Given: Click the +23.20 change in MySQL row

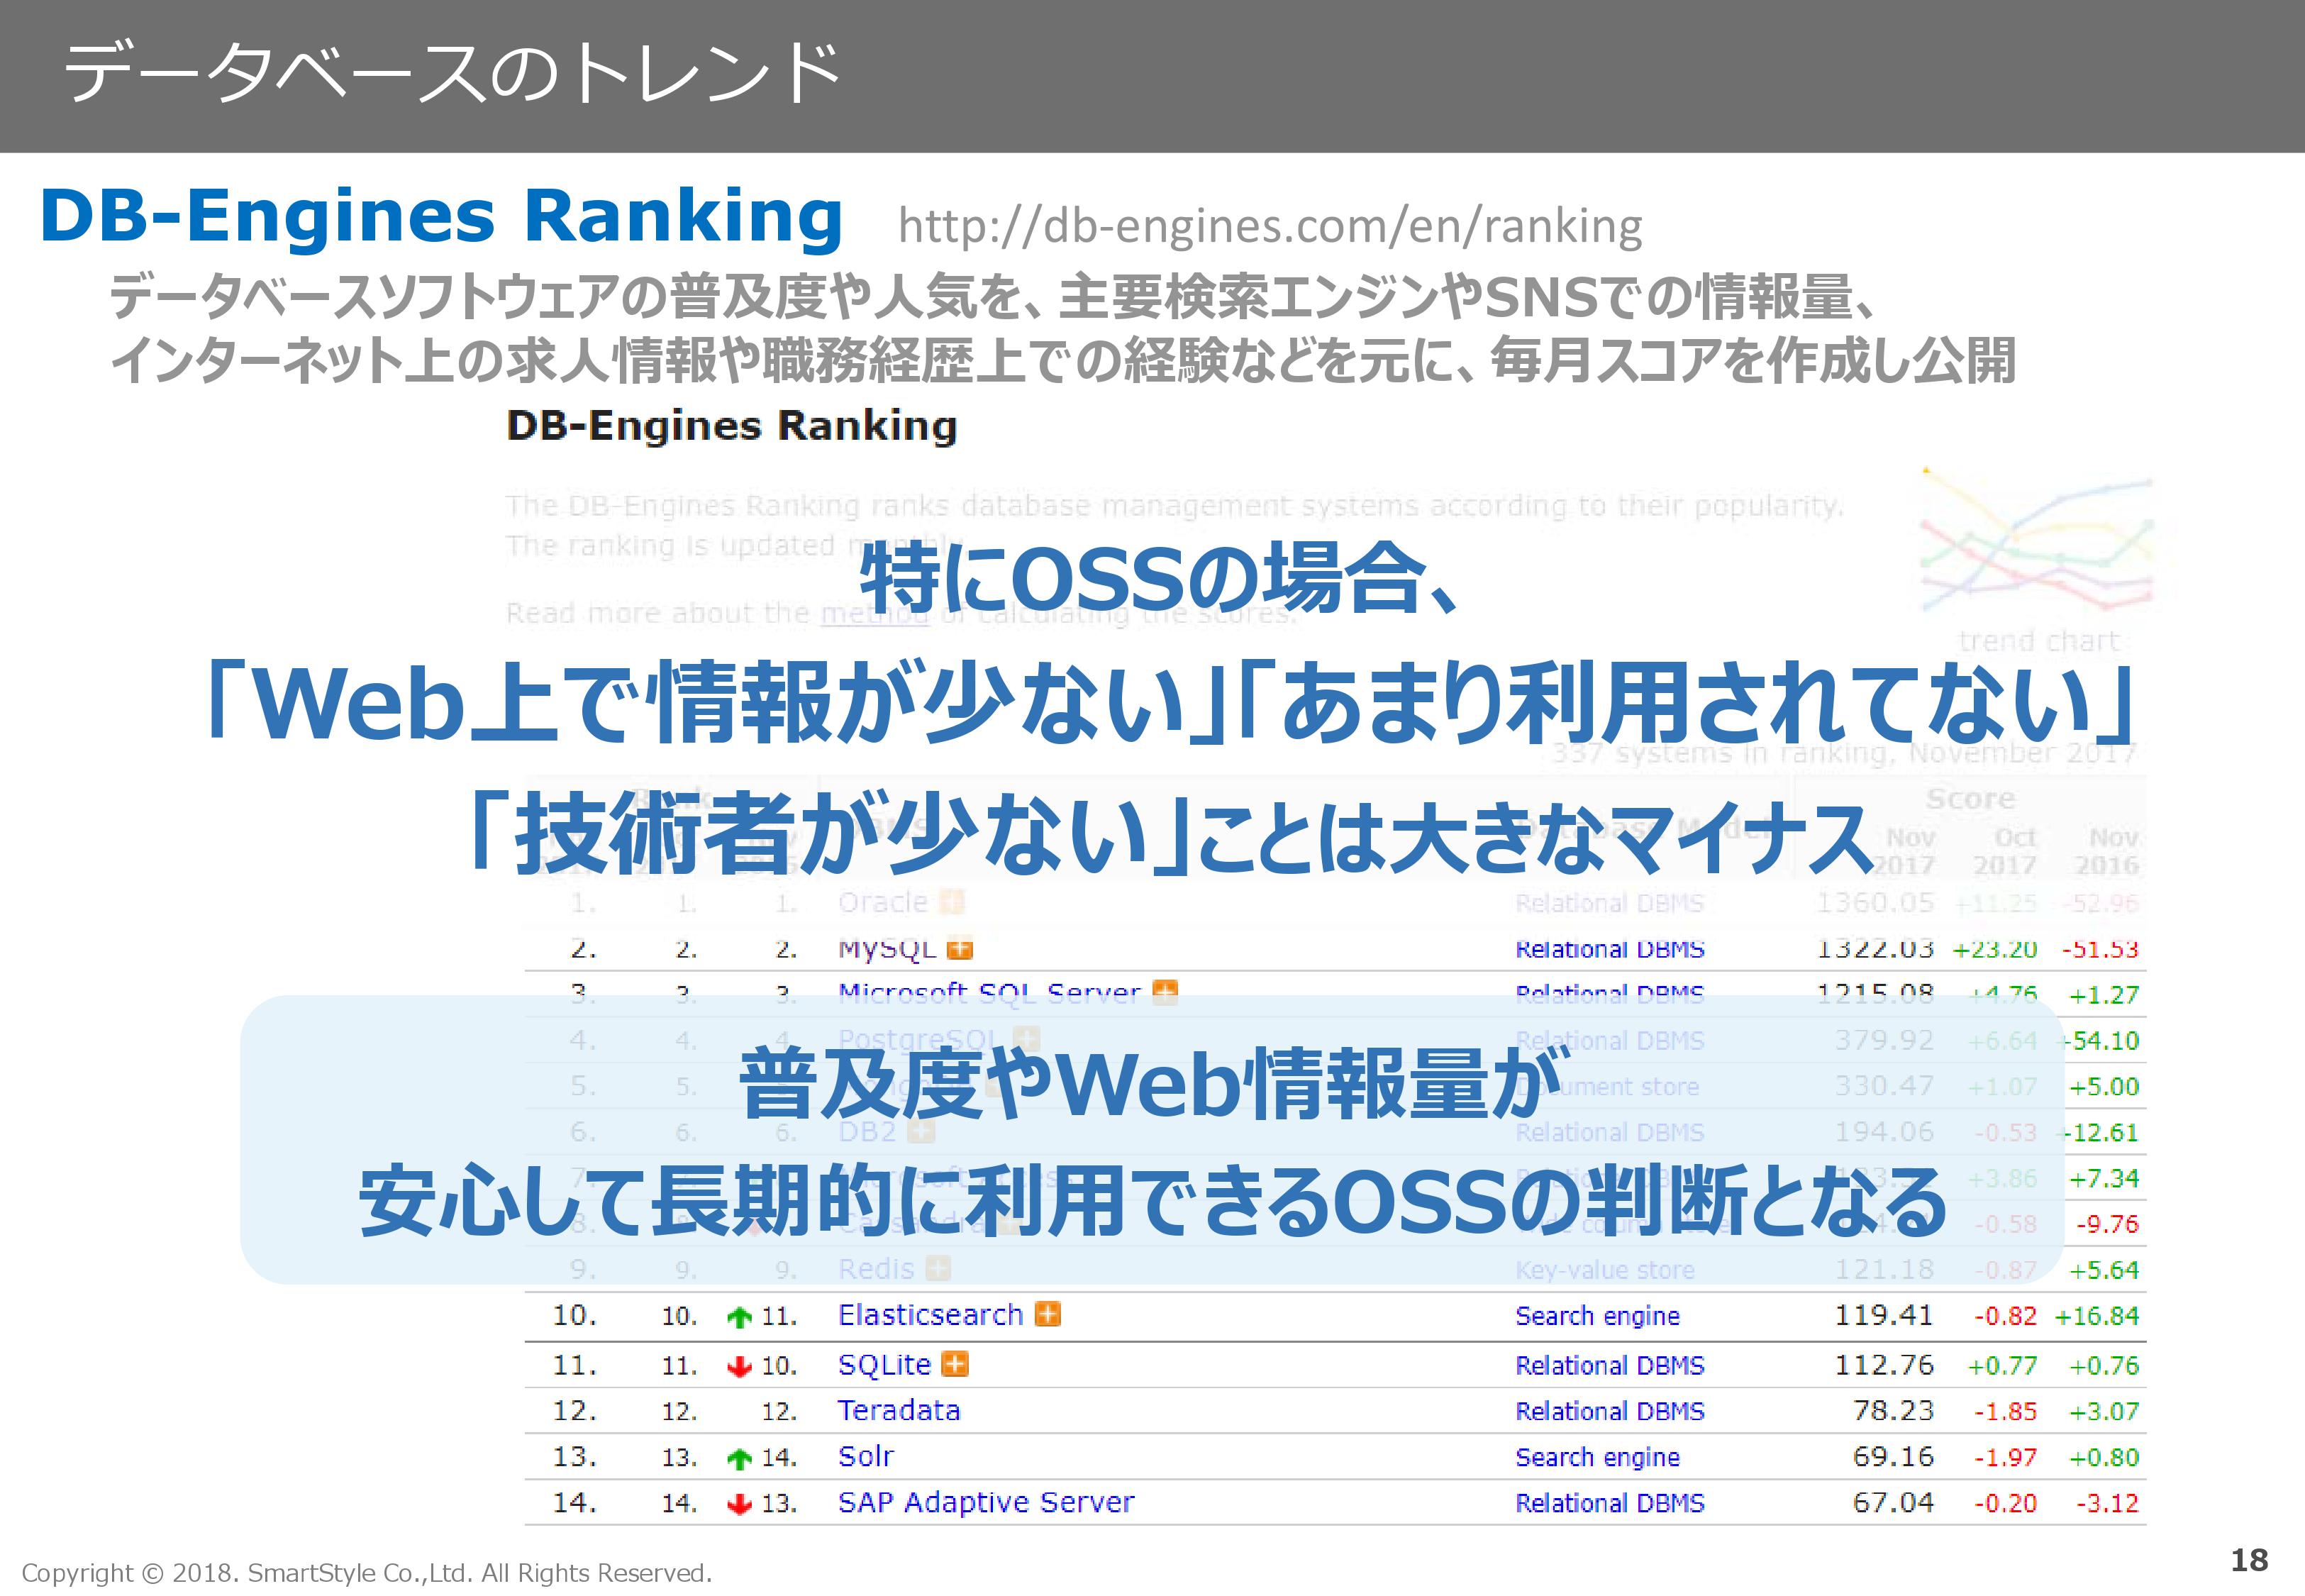Looking at the screenshot, I should [1995, 950].
